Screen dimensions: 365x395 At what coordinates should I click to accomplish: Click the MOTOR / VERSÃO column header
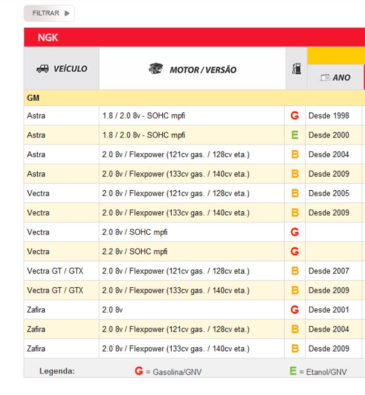pos(192,68)
